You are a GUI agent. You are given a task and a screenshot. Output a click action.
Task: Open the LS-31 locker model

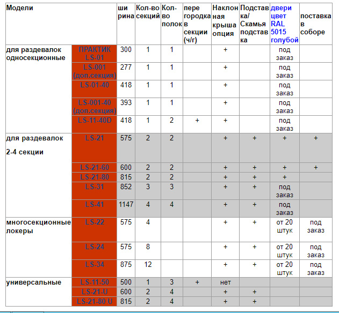(x=95, y=187)
